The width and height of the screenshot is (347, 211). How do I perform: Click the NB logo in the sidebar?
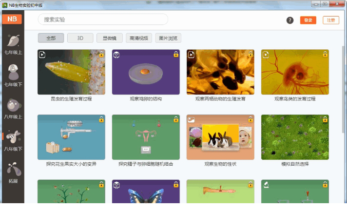[x=12, y=19]
